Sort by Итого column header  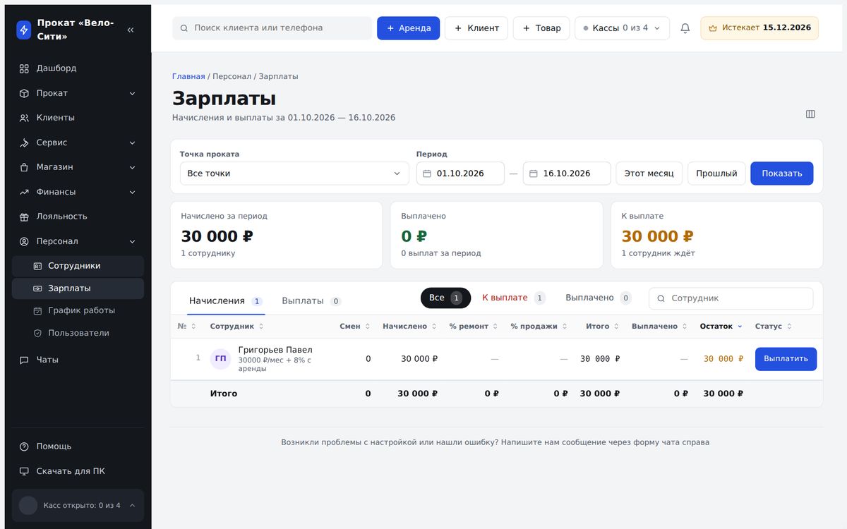tap(603, 327)
